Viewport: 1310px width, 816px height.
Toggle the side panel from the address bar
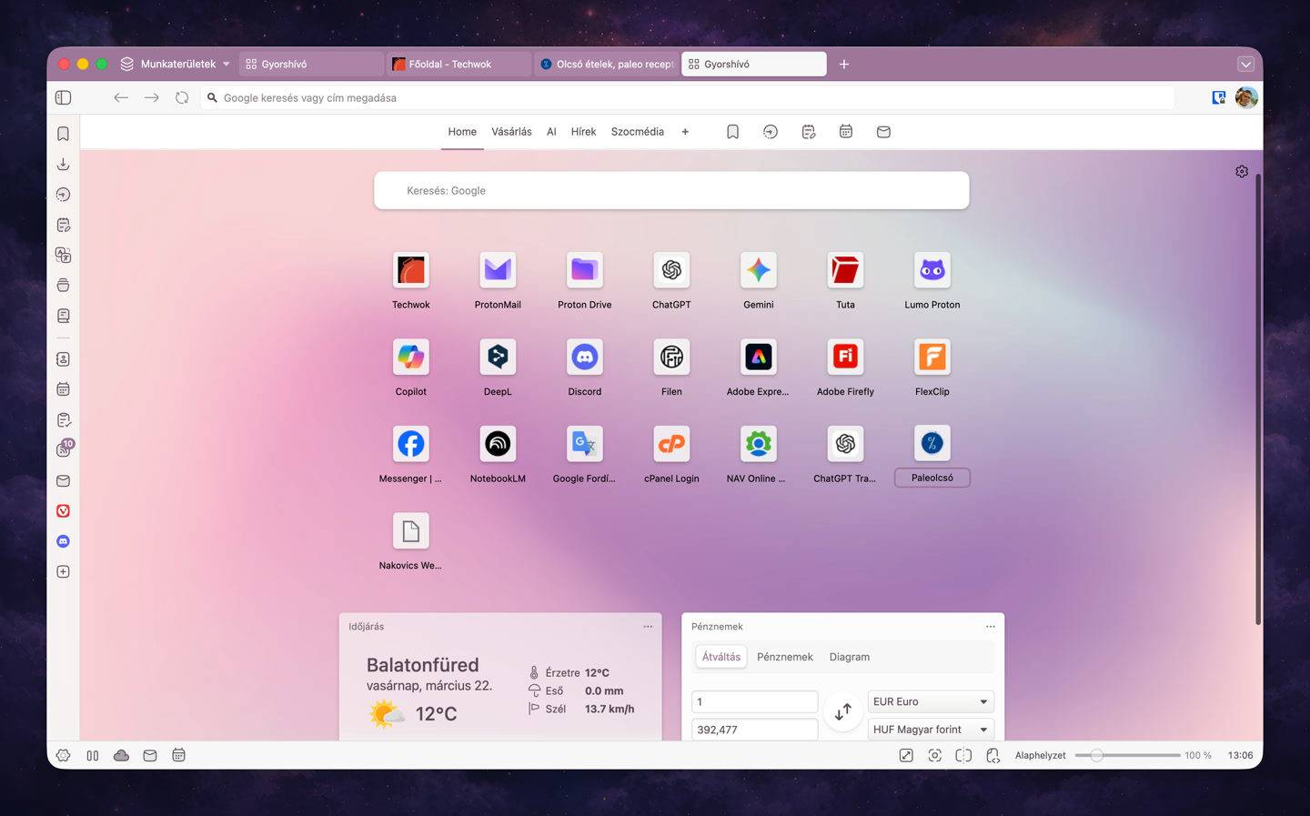click(x=63, y=97)
